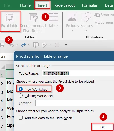114x131 pixels.
Task: Open the Insert ribbon tab
Action: (42, 5)
